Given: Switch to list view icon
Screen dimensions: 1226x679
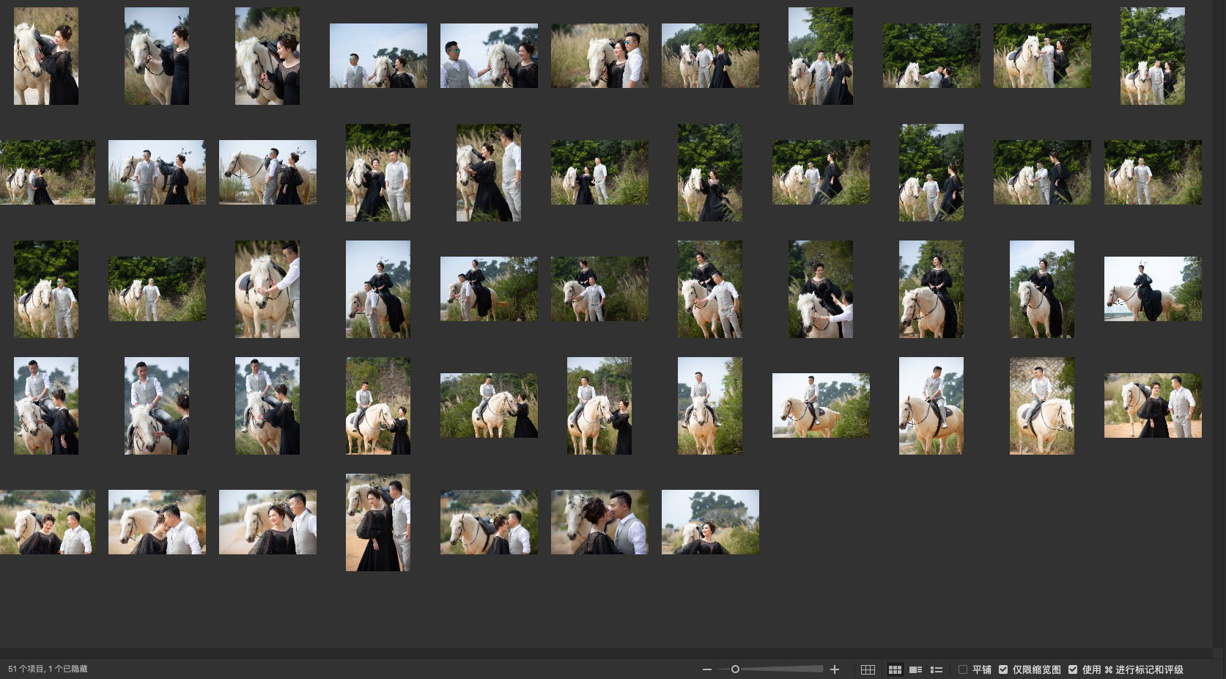Looking at the screenshot, I should (x=936, y=669).
